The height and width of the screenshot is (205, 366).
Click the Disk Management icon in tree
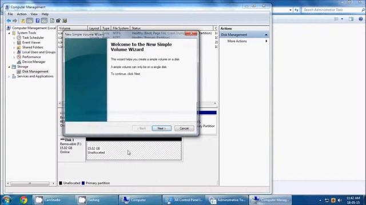tap(19, 71)
